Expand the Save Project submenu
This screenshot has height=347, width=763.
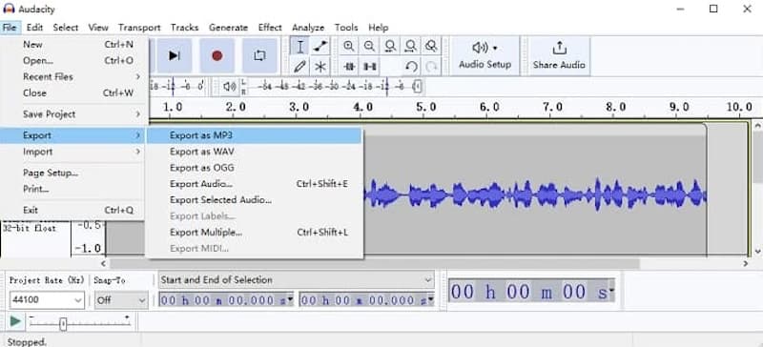coord(72,113)
